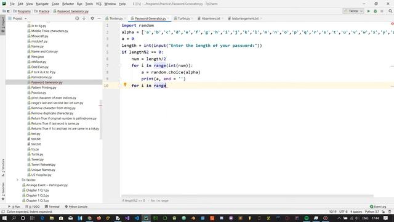Show hidden system tray icons chevron
The width and height of the screenshot is (394, 222).
(339, 218)
